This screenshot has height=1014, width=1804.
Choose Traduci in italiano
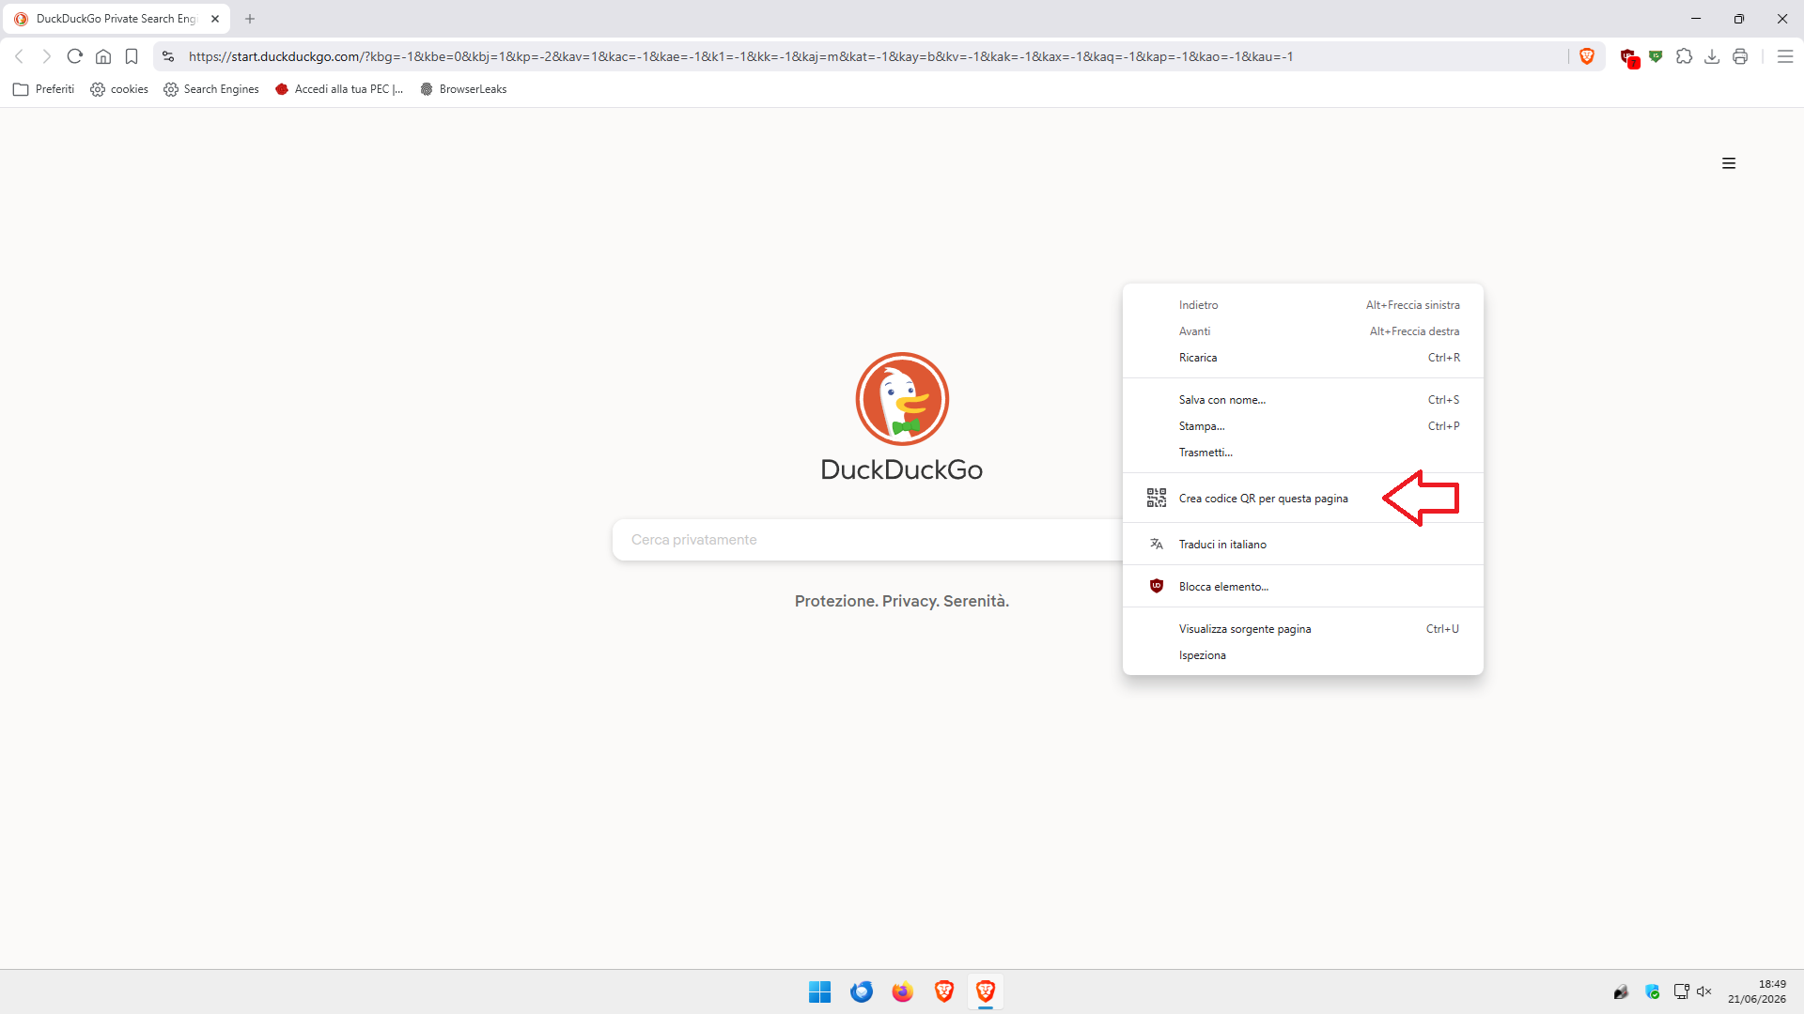(1303, 545)
